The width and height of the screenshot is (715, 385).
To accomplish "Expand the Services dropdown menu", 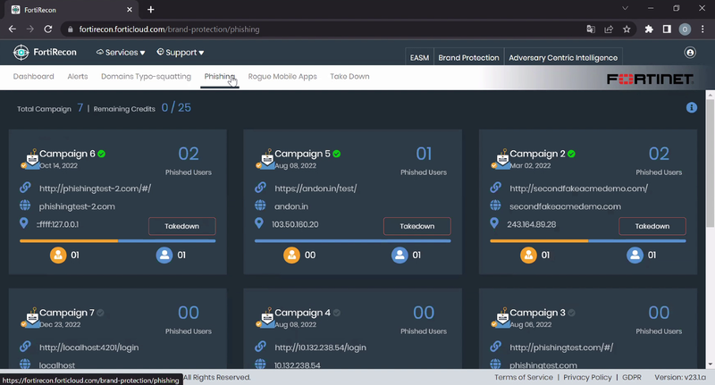I will pyautogui.click(x=121, y=53).
